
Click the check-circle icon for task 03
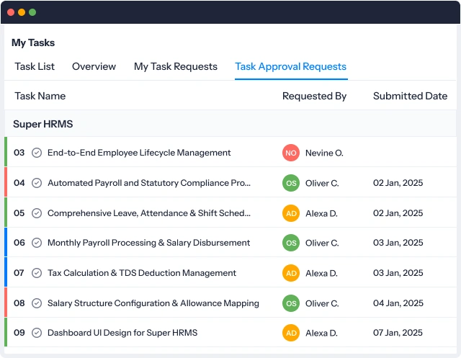tap(37, 153)
